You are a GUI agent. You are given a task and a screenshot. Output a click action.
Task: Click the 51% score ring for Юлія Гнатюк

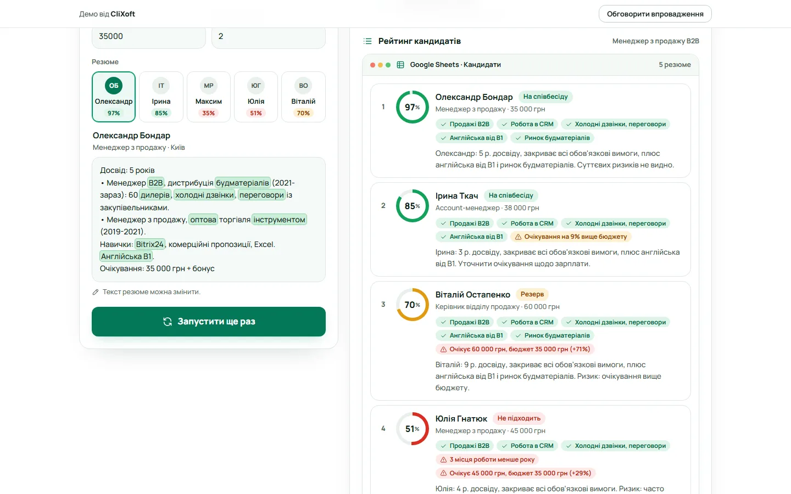pos(413,429)
